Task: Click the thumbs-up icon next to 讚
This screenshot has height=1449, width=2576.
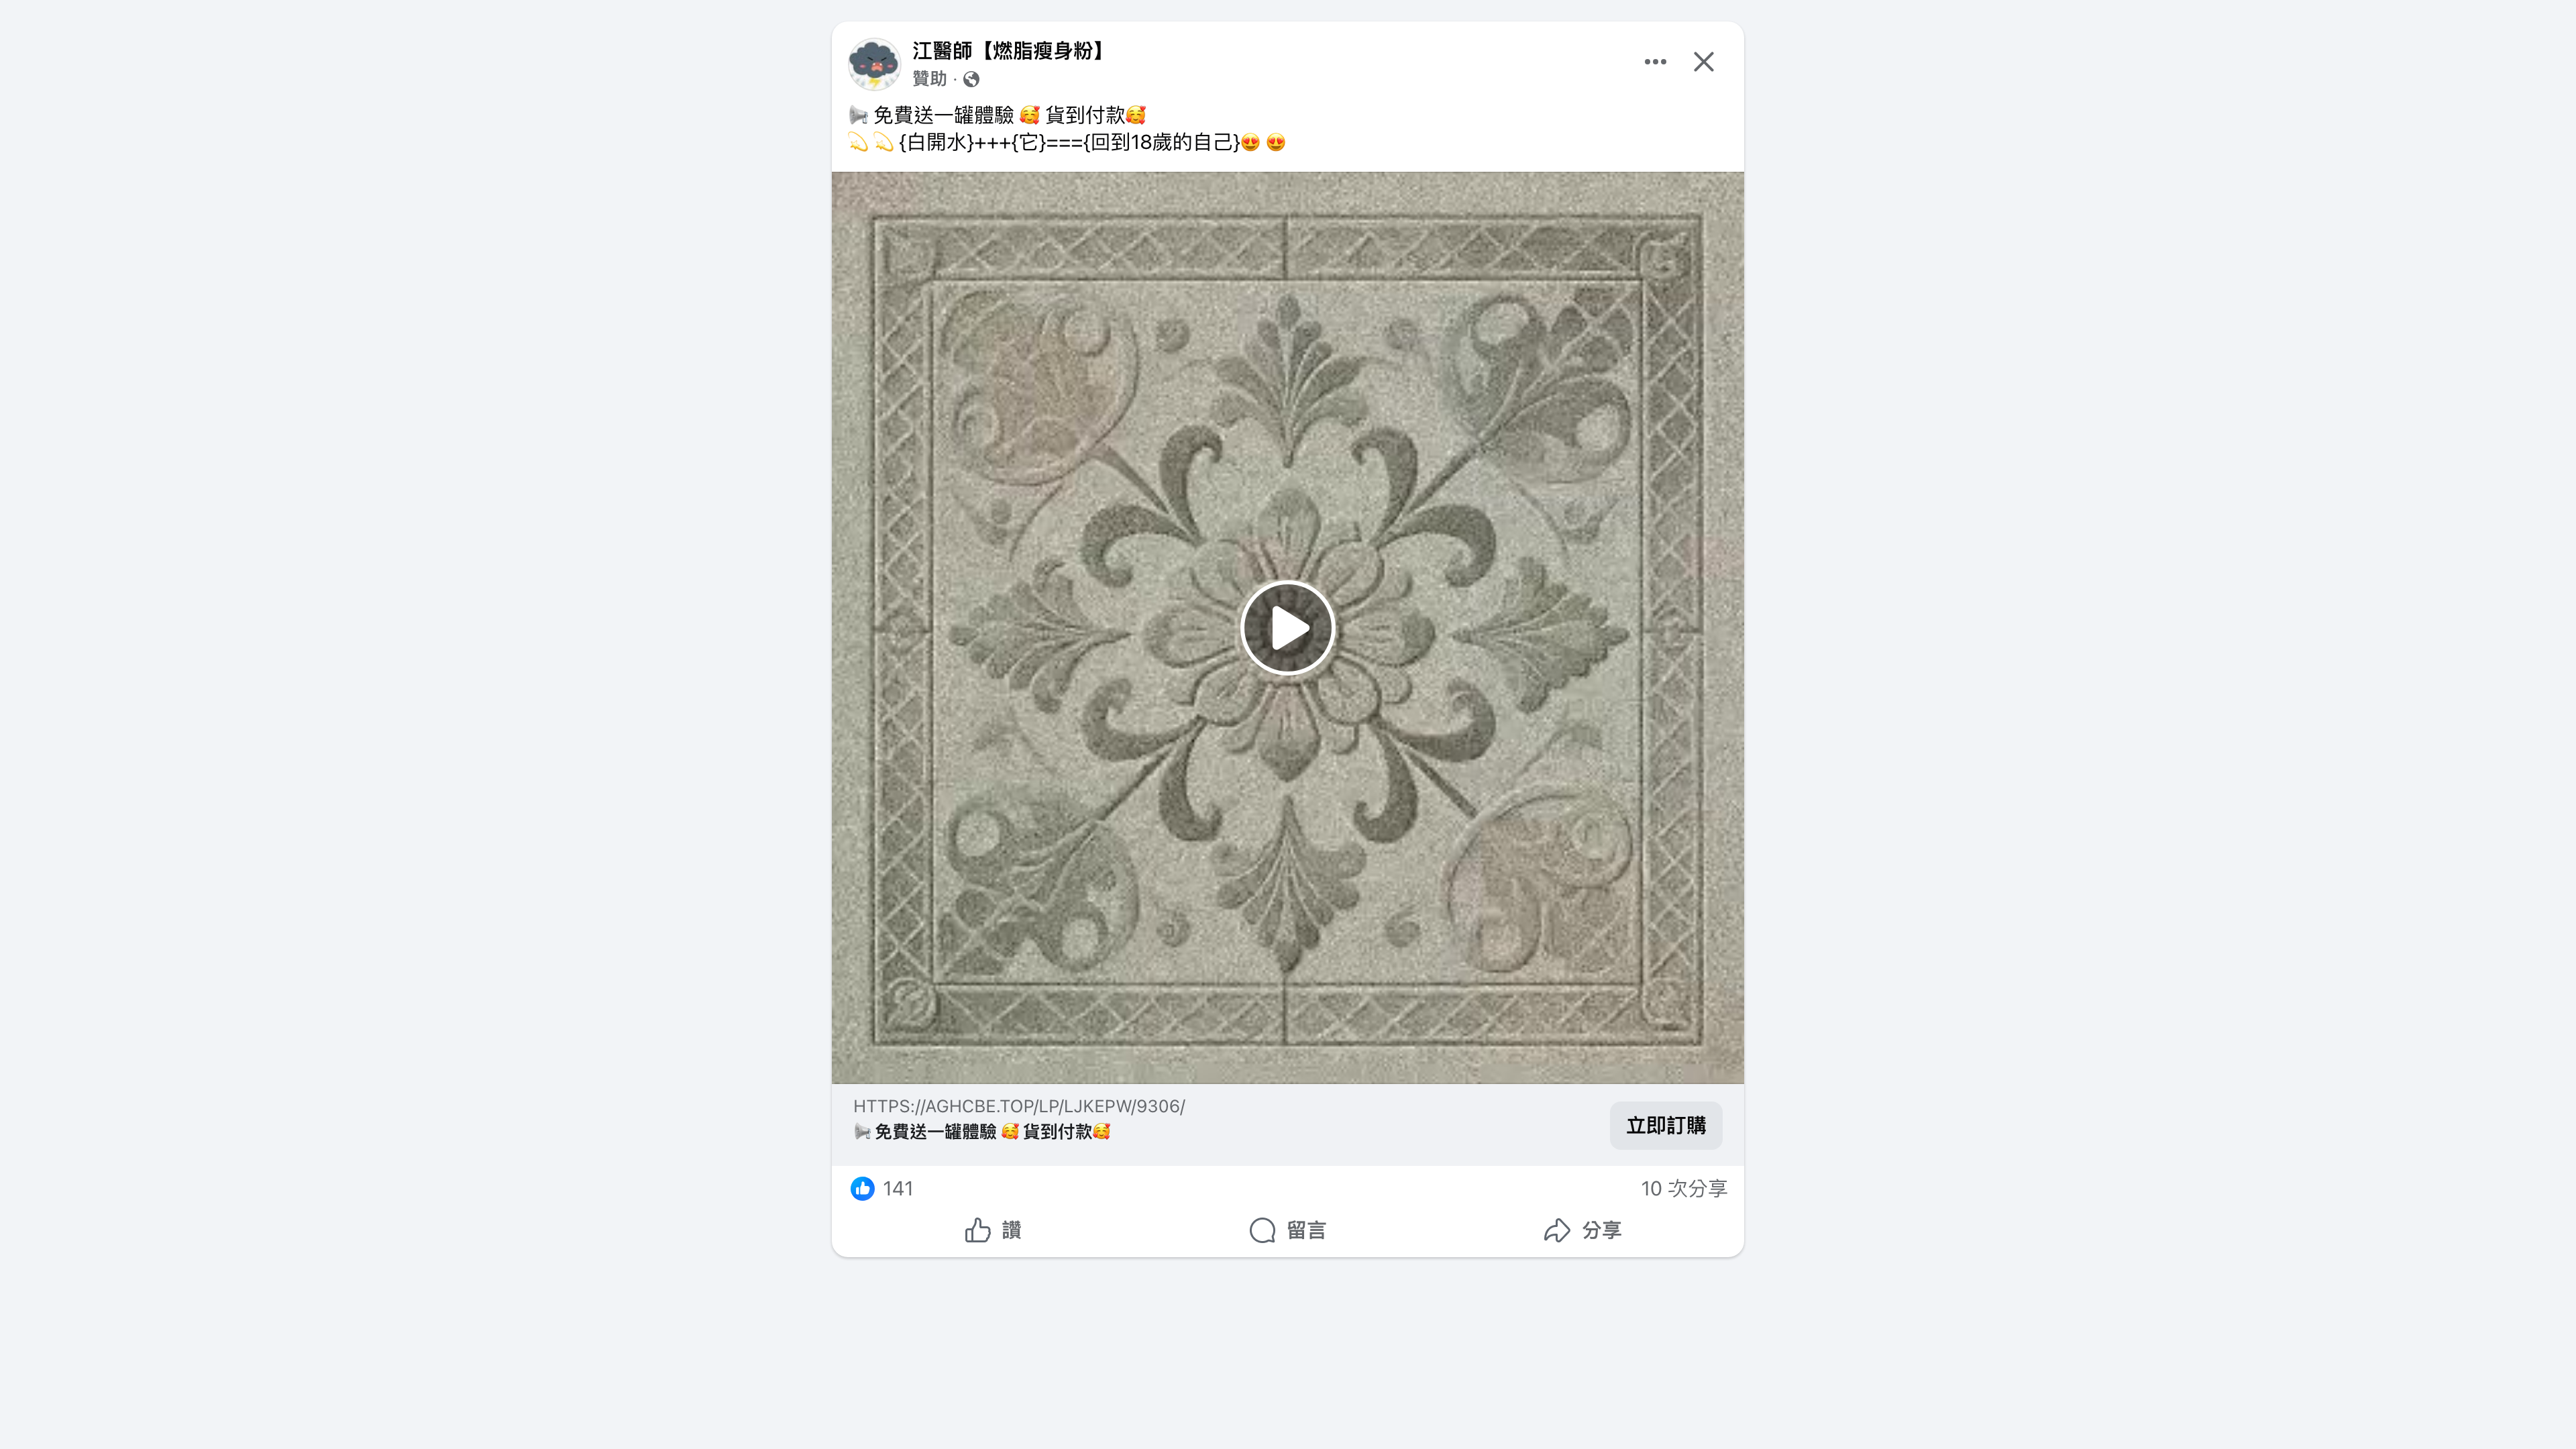Action: (978, 1231)
